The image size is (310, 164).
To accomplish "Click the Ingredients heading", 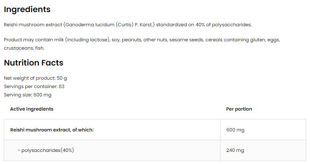I will tap(27, 10).
